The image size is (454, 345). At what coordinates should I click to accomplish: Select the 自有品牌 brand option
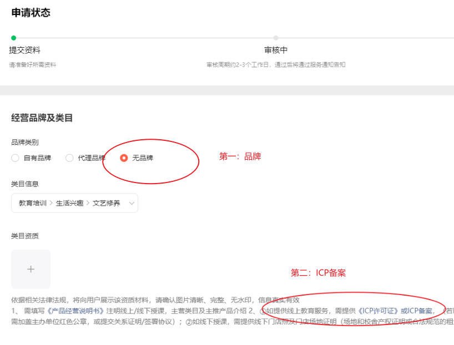point(15,158)
